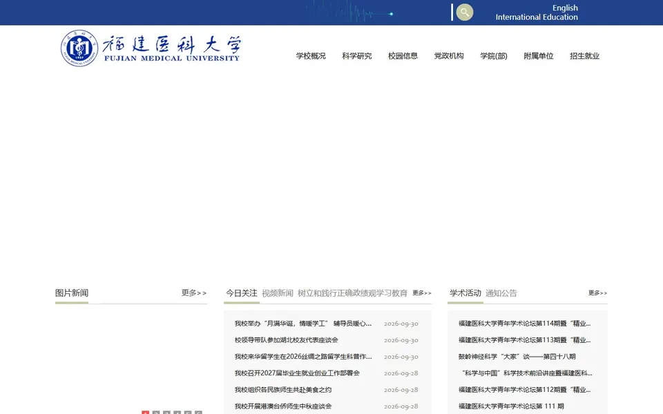Open news 我校举办"月满华诞,情暖学工"辅导员暖心
Screen dimensions: 663x414
[x=303, y=324]
